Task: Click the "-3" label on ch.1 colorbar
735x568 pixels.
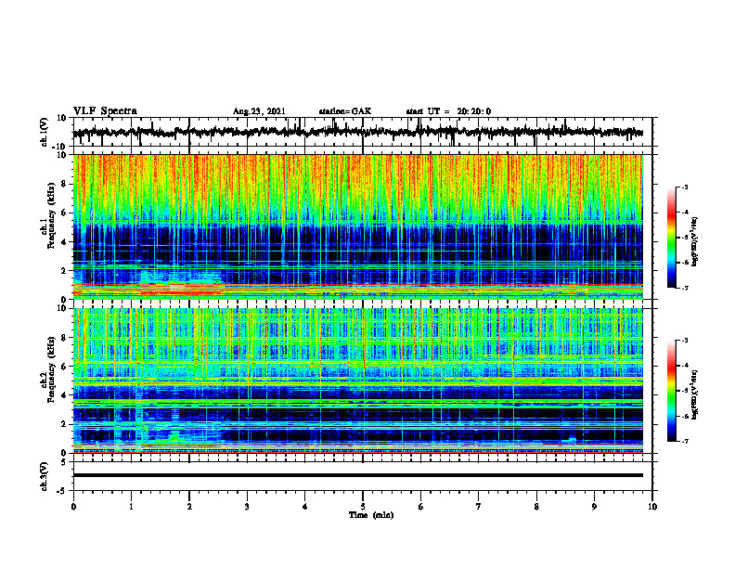Action: (684, 187)
